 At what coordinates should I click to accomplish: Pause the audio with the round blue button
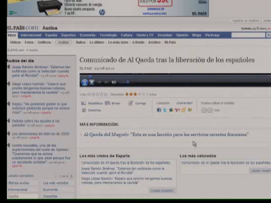point(85,82)
